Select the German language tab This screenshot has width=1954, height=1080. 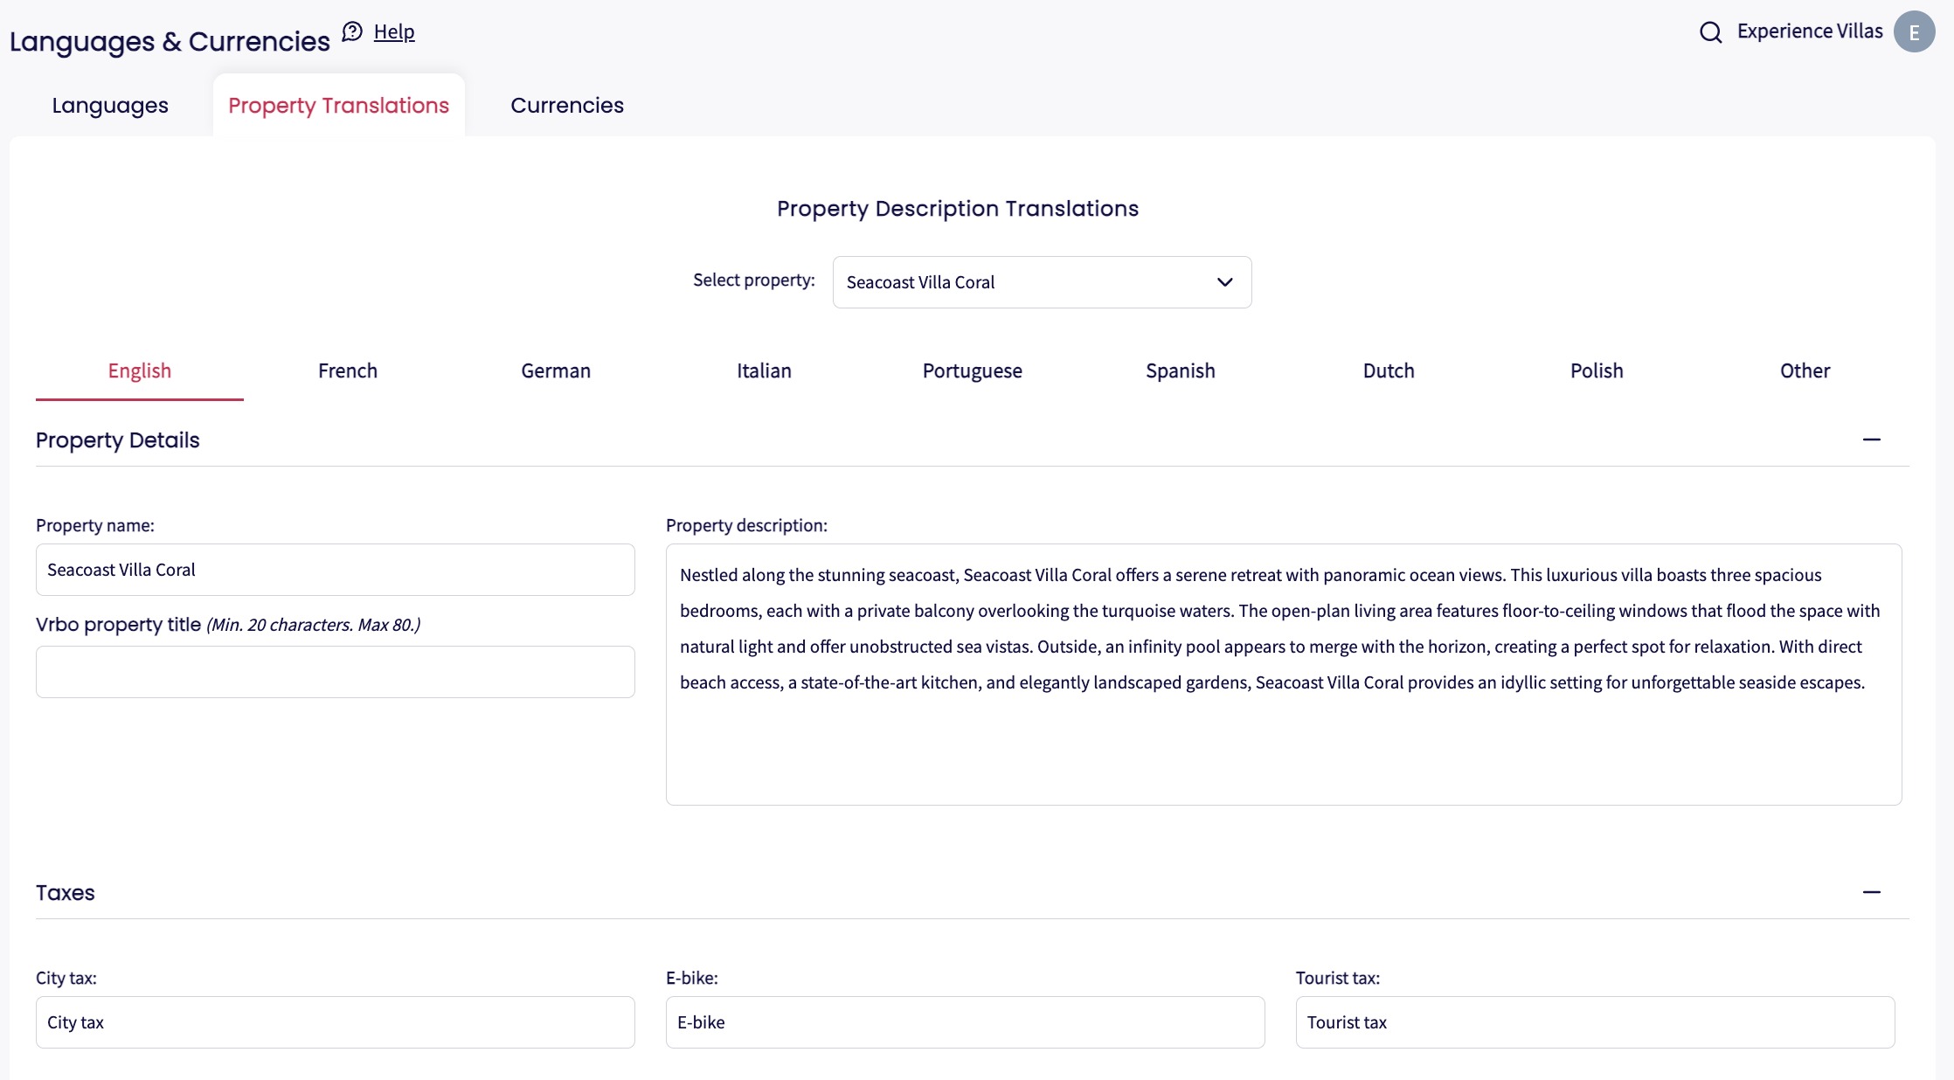pyautogui.click(x=556, y=370)
